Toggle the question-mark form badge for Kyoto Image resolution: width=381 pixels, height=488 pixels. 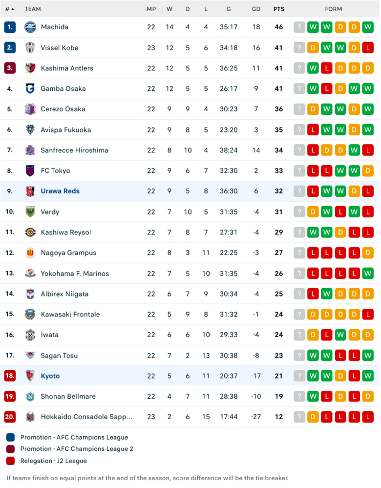(x=299, y=376)
